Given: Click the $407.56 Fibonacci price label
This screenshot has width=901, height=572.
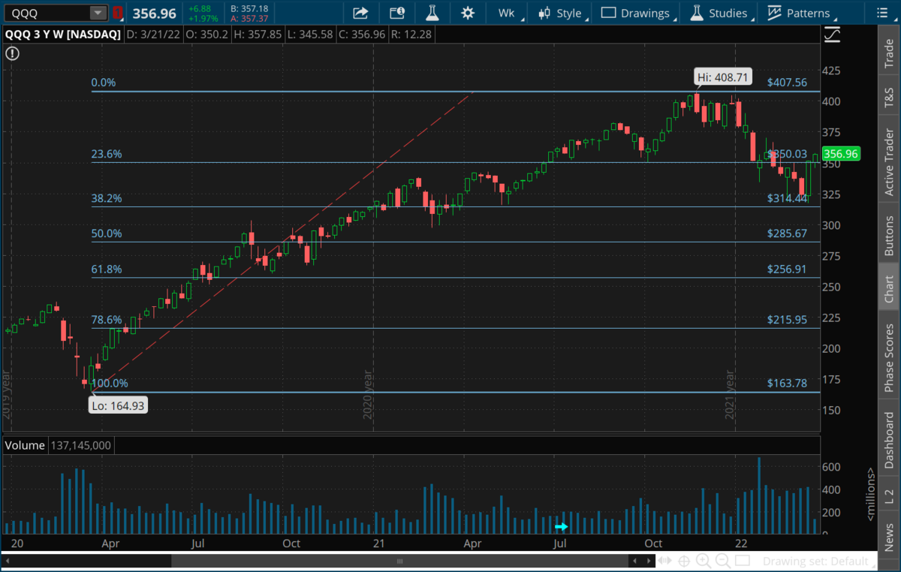Looking at the screenshot, I should coord(787,83).
